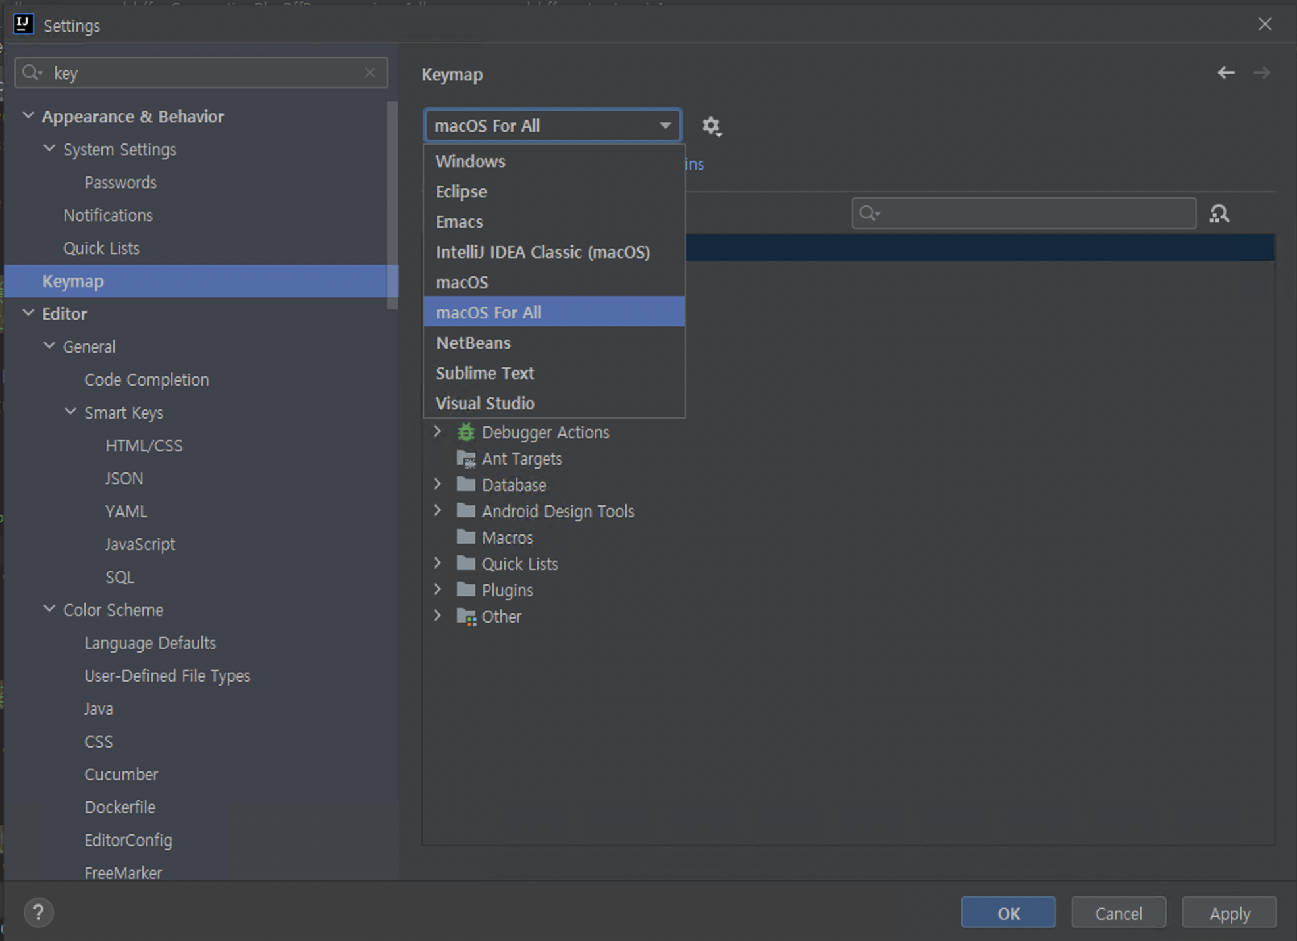Click the Find Actions by Shortcut icon

pyautogui.click(x=1219, y=214)
